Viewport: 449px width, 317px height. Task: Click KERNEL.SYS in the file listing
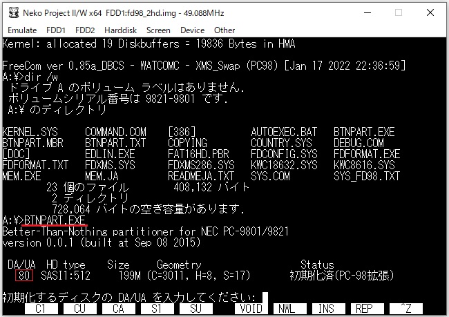(x=30, y=132)
